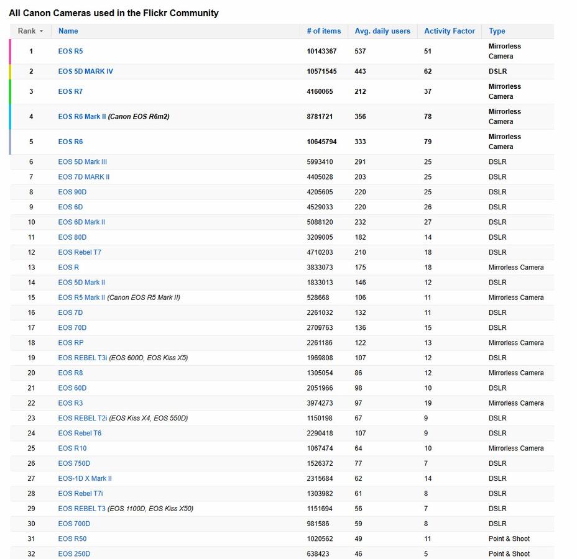Viewport: 577px width, 559px height.
Task: Open EOS 5D MARK IV link
Action: [85, 71]
